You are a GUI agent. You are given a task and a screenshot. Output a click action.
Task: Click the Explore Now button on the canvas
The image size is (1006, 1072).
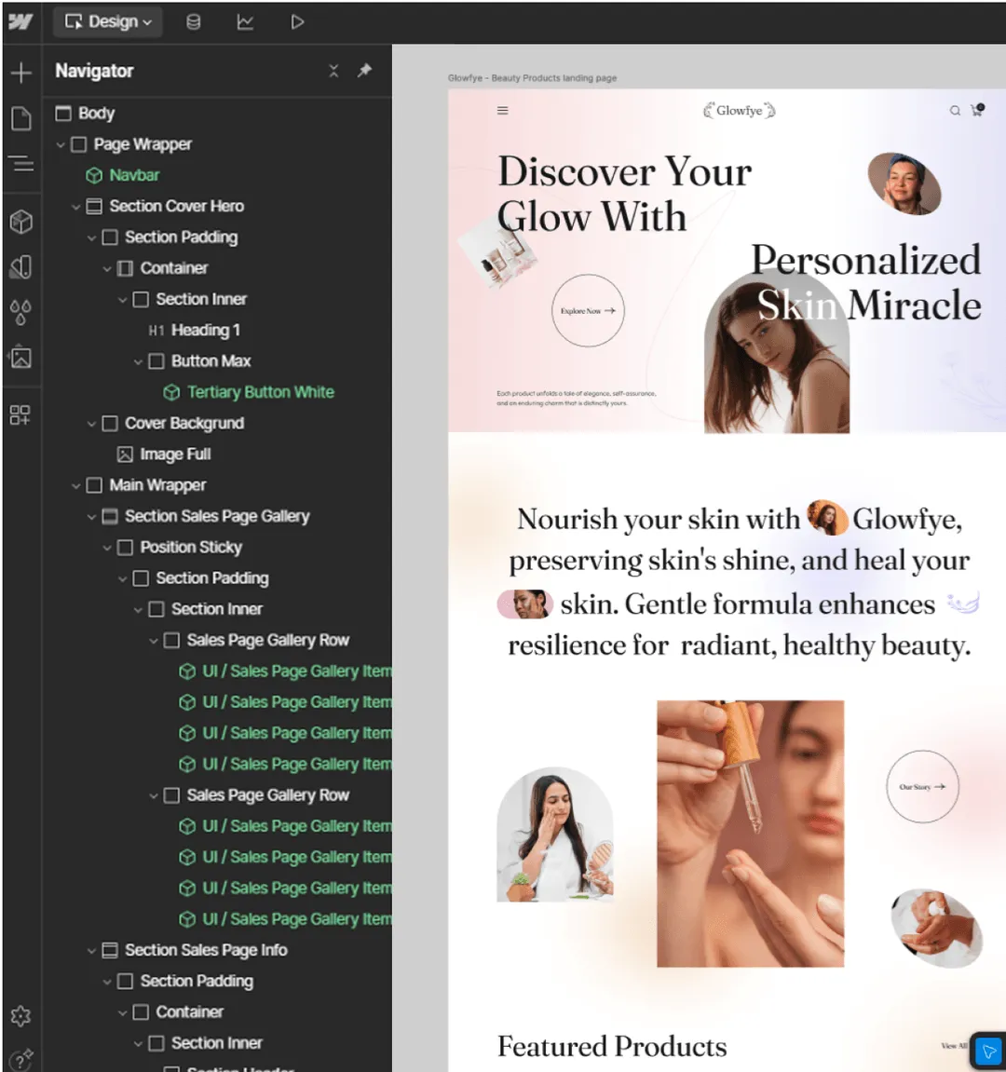588,311
